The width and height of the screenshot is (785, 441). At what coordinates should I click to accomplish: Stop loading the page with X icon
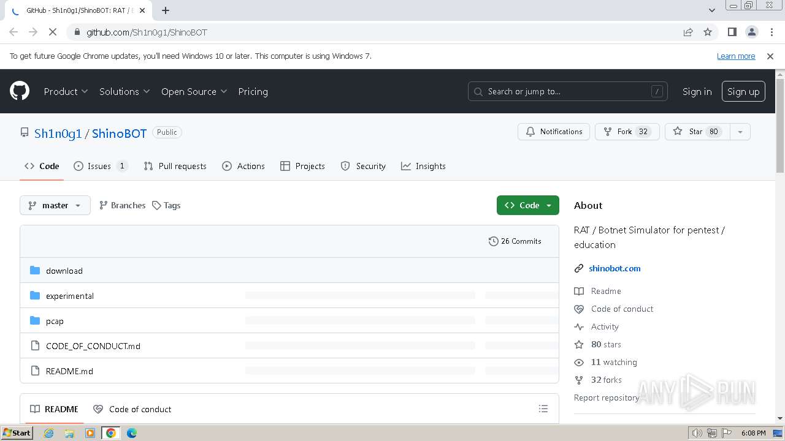pyautogui.click(x=53, y=32)
